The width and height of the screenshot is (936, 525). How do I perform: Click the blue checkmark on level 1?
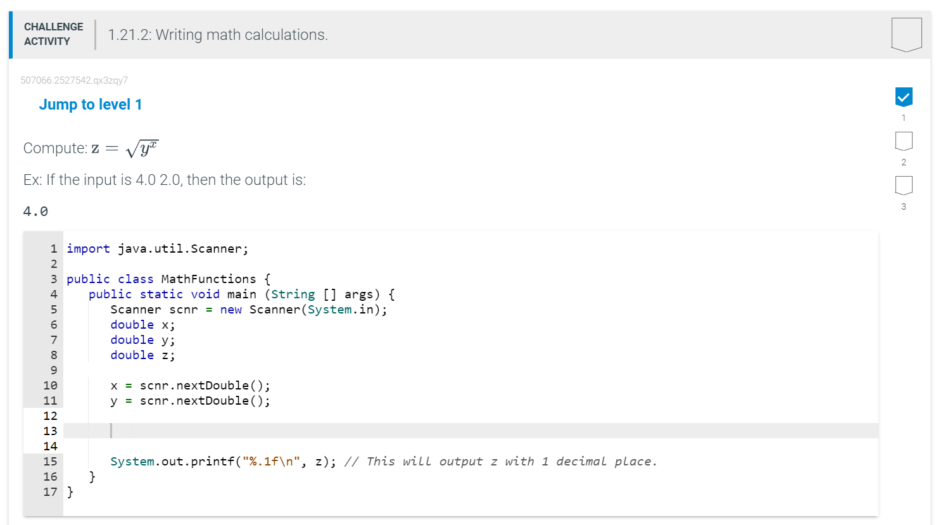pyautogui.click(x=904, y=97)
